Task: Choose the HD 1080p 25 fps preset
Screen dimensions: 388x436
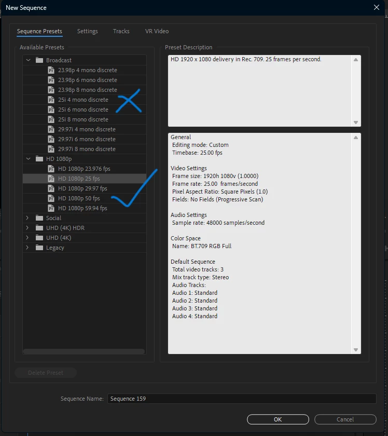Action: pyautogui.click(x=85, y=179)
